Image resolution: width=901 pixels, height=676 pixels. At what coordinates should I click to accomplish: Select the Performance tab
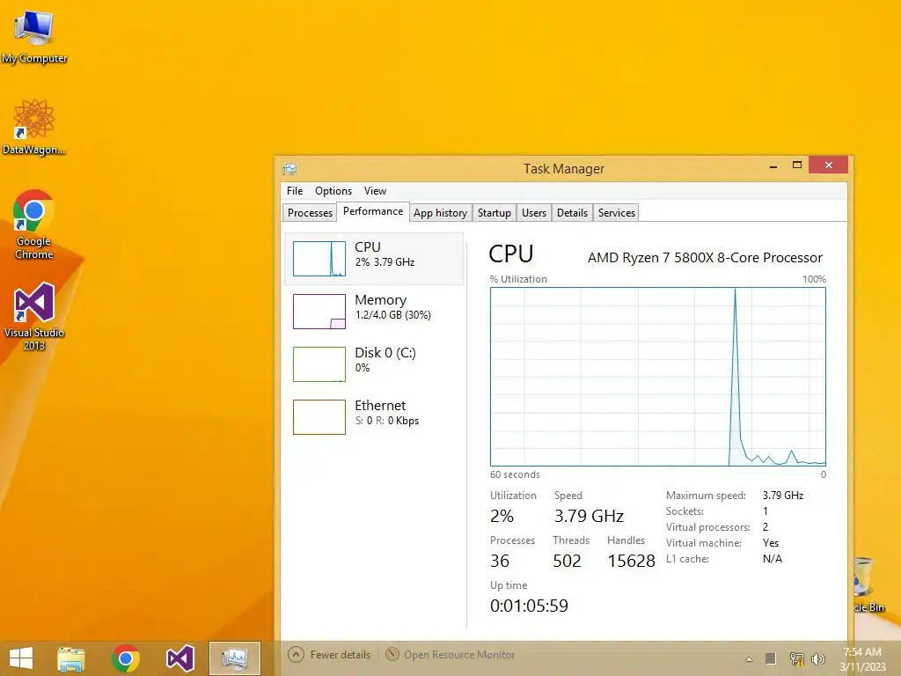(x=373, y=211)
